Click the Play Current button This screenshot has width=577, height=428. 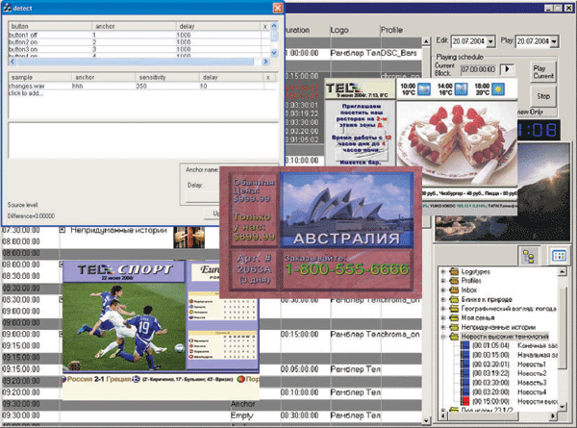point(543,72)
